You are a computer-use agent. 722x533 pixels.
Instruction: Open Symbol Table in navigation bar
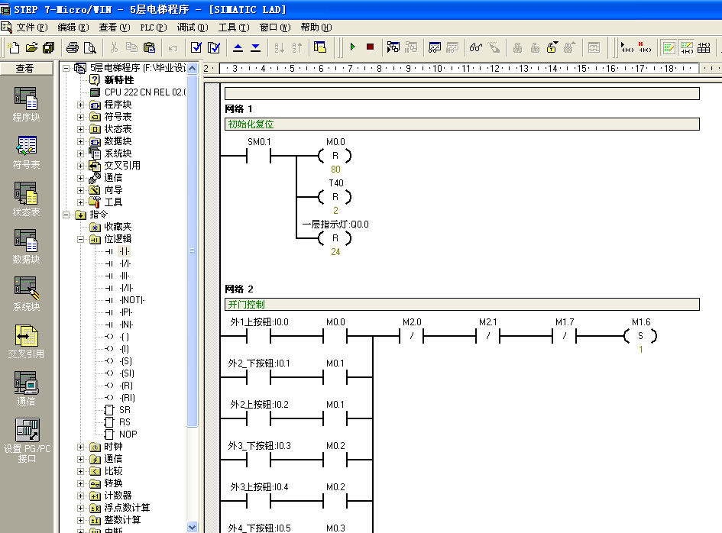coord(26,152)
